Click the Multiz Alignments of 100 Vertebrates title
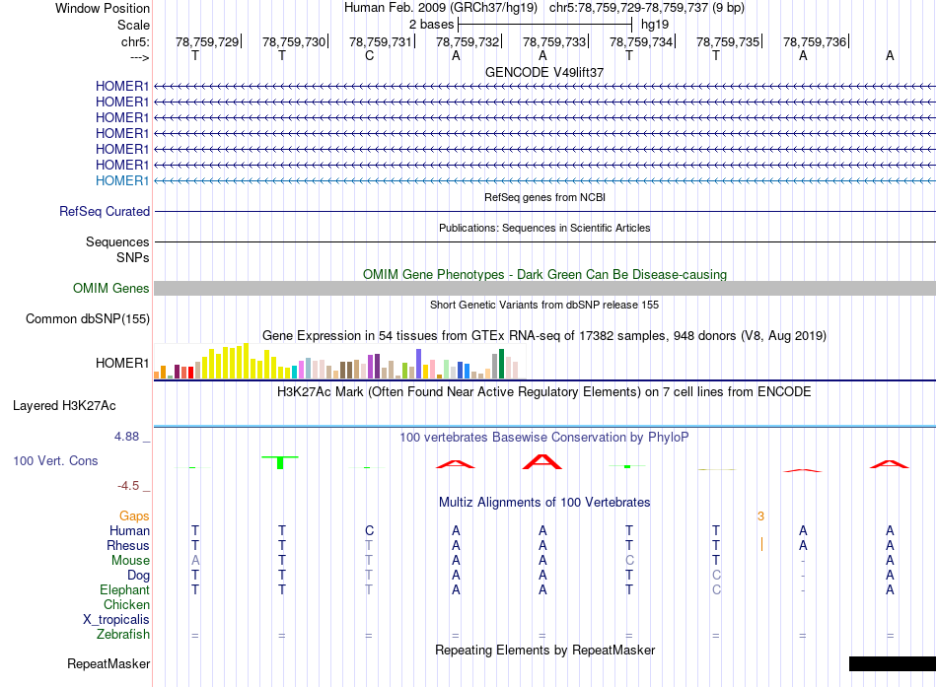Screen dimensions: 937x687 click(544, 502)
